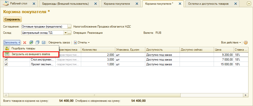
Task: Open help with the question mark icon
Action: coord(246,42)
